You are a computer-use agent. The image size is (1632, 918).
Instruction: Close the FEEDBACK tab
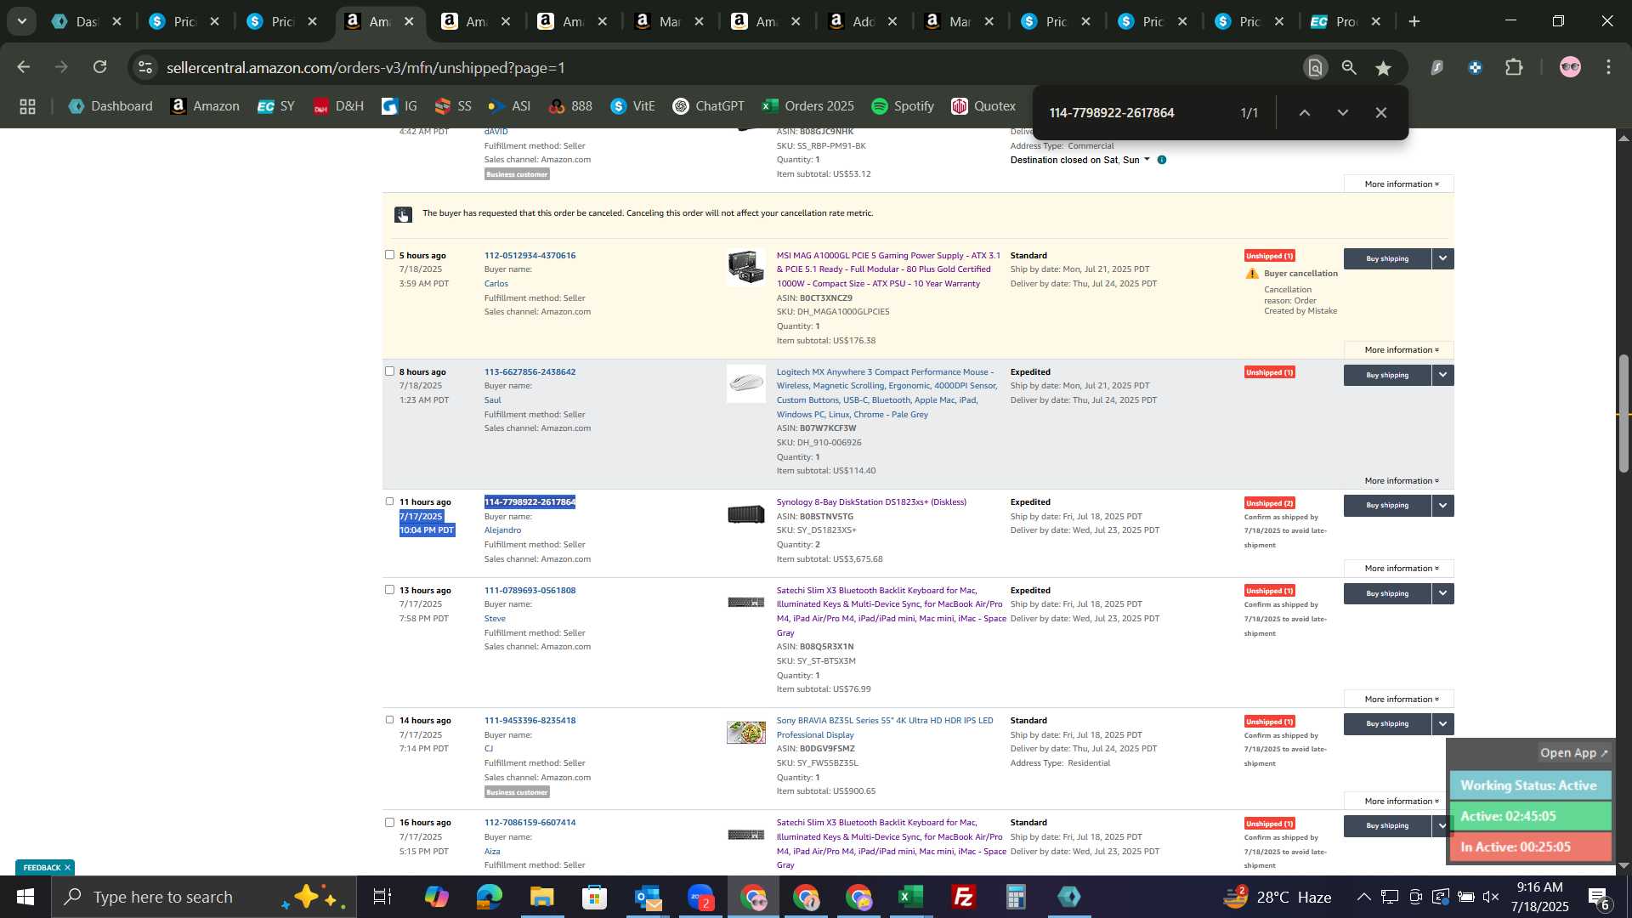67,867
